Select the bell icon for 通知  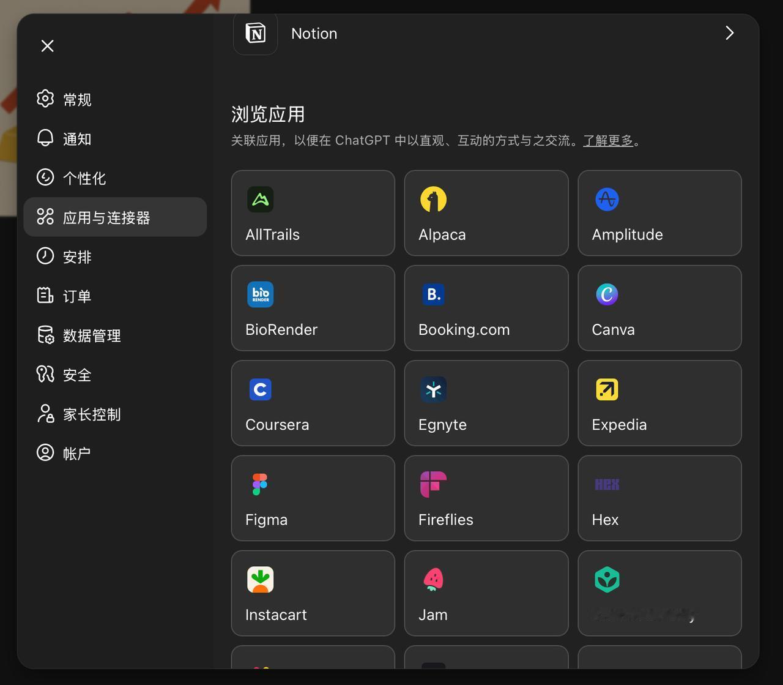click(x=45, y=138)
